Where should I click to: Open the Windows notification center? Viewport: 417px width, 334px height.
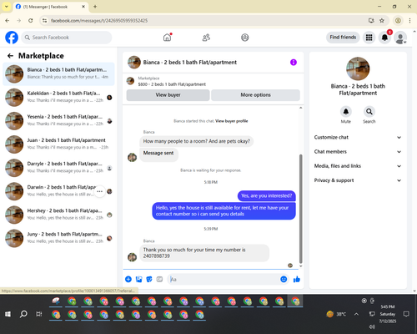point(406,314)
